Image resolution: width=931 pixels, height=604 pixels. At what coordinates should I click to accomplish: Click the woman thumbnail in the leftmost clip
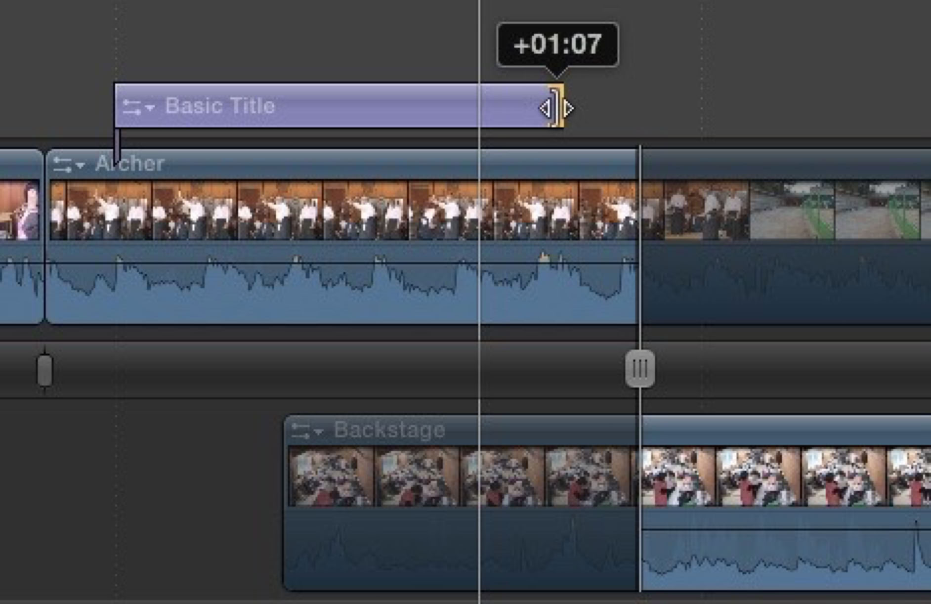pyautogui.click(x=20, y=210)
